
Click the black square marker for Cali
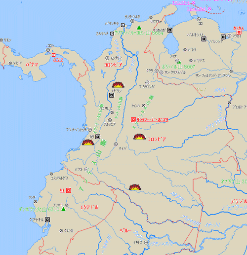pyautogui.click(x=98, y=137)
